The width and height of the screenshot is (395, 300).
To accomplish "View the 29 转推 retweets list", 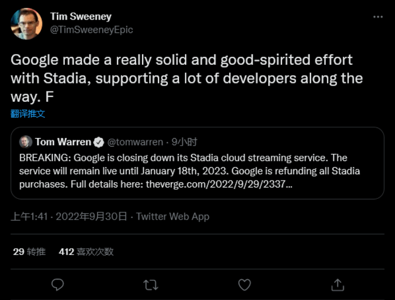I will [x=29, y=252].
